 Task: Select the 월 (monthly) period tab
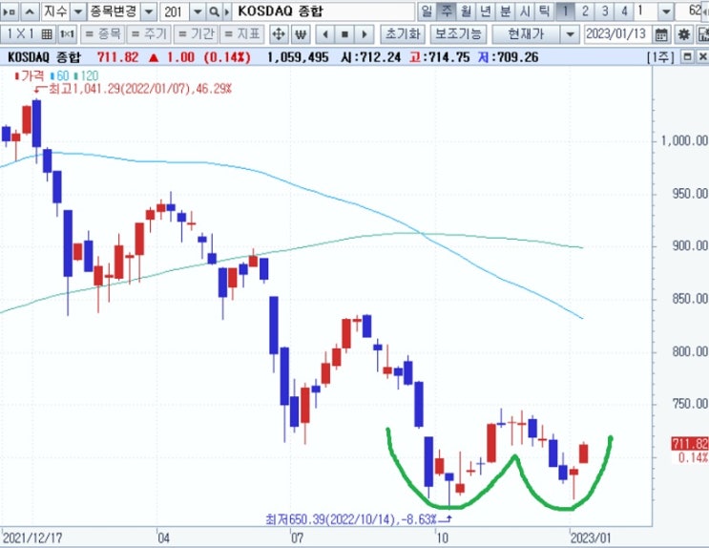[467, 11]
